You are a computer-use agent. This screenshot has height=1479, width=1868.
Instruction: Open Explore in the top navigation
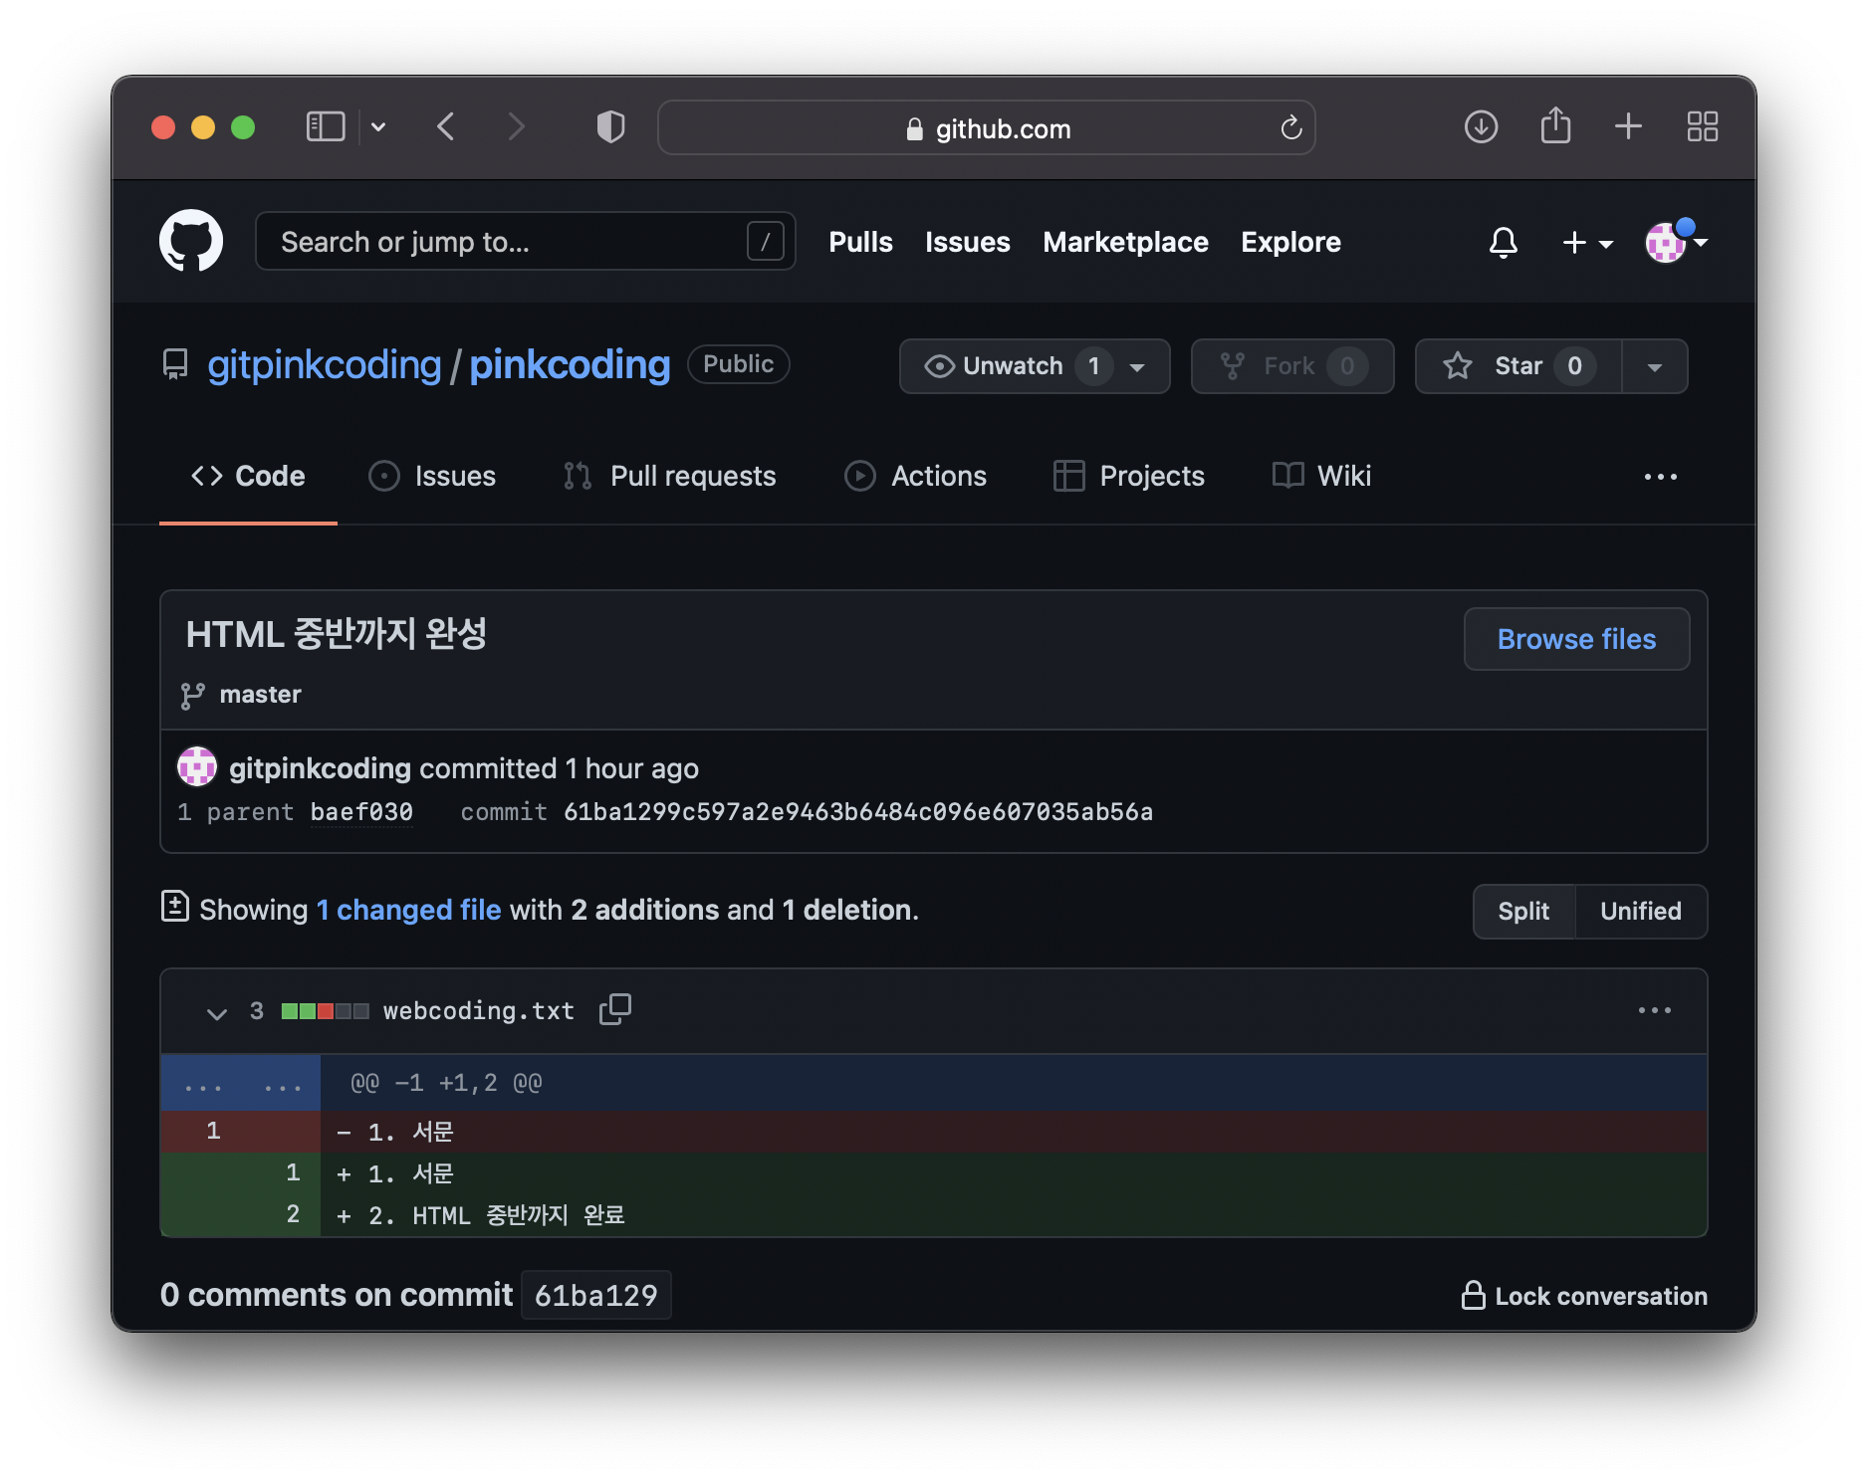pyautogui.click(x=1290, y=242)
